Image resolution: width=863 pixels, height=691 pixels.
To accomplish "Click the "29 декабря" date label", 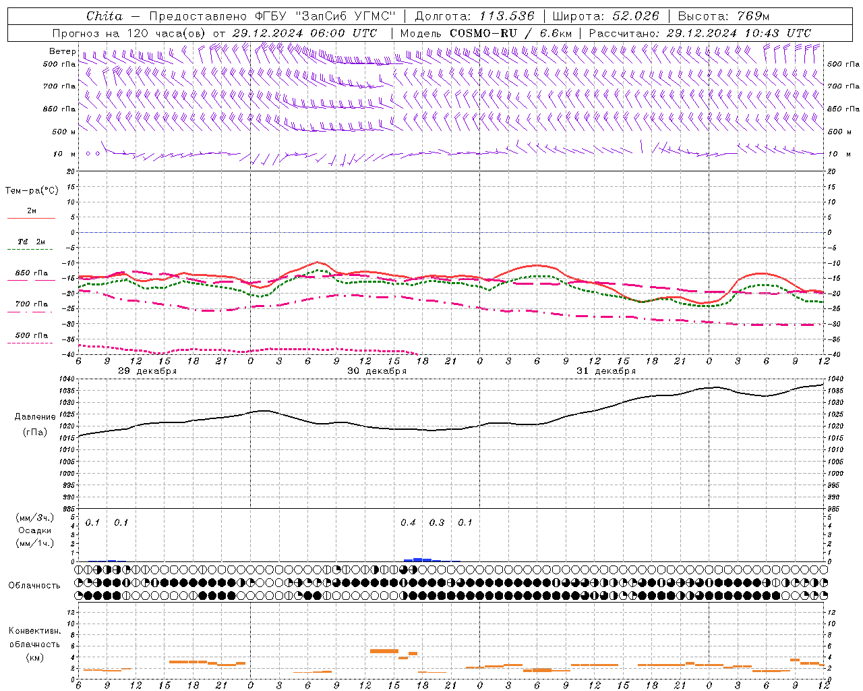I will tap(148, 371).
